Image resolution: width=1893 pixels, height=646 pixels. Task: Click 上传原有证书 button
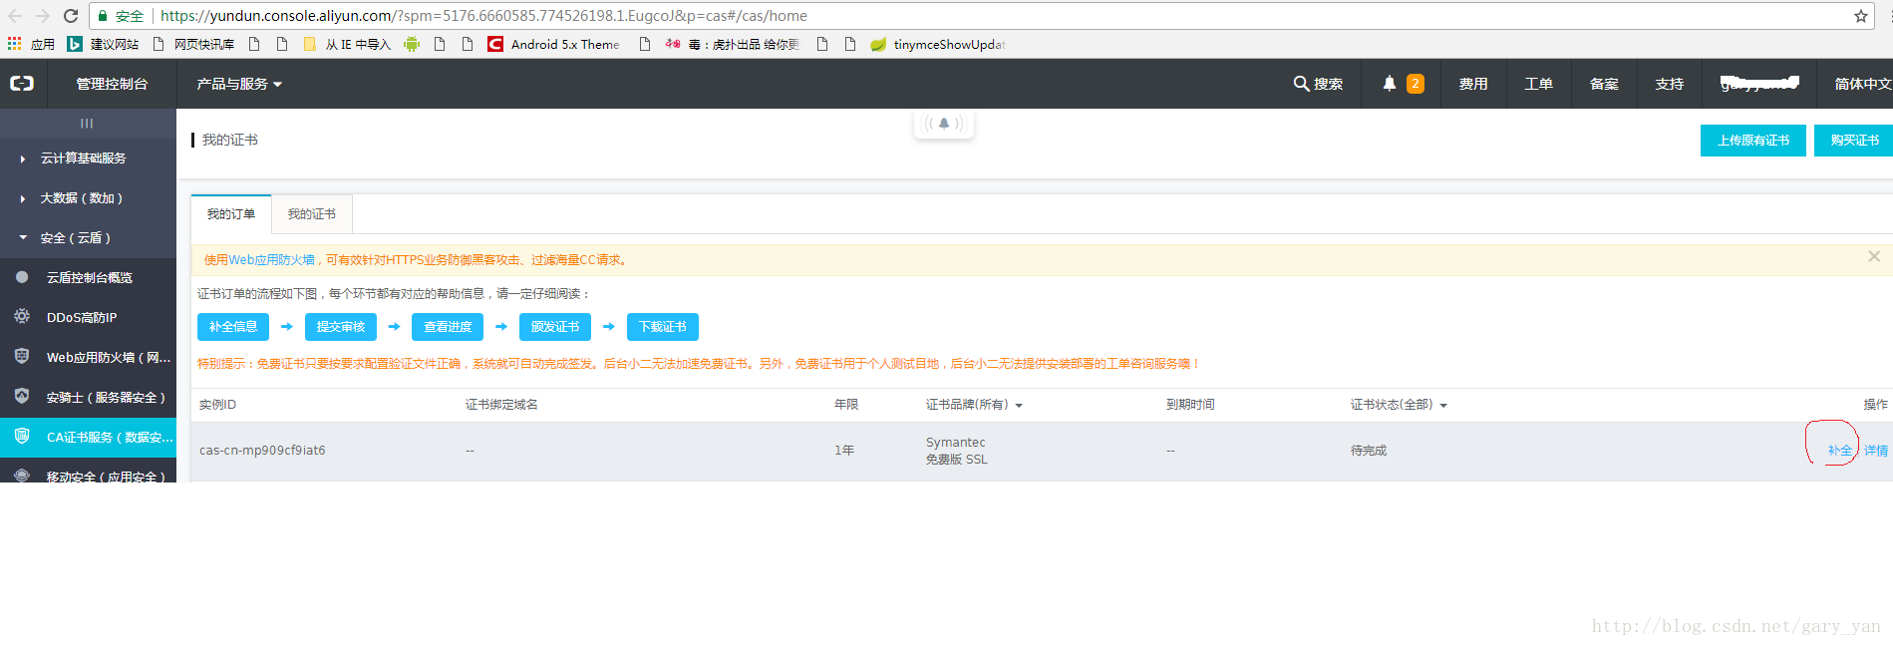point(1753,141)
